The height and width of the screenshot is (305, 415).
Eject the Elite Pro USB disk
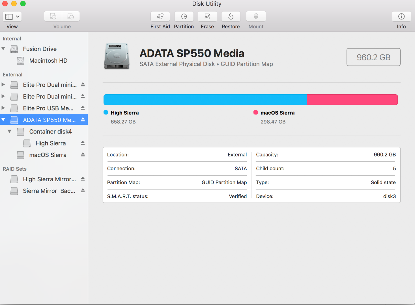click(83, 108)
